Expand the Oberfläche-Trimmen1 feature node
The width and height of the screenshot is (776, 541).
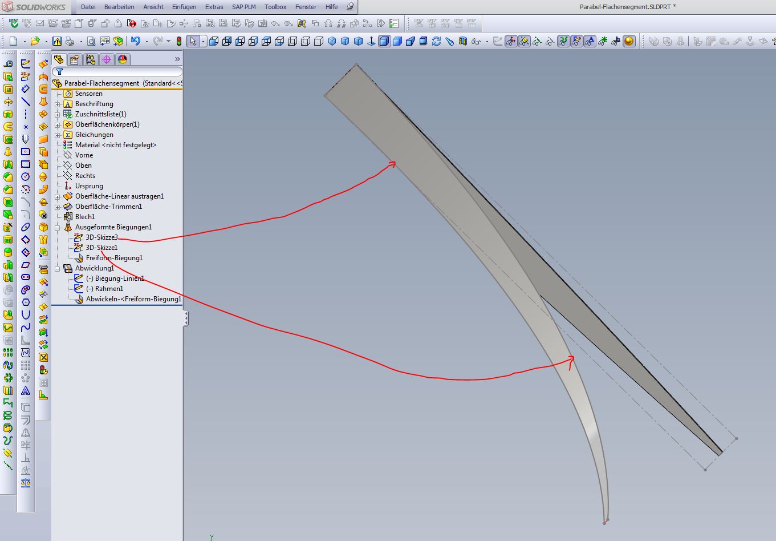click(x=58, y=207)
